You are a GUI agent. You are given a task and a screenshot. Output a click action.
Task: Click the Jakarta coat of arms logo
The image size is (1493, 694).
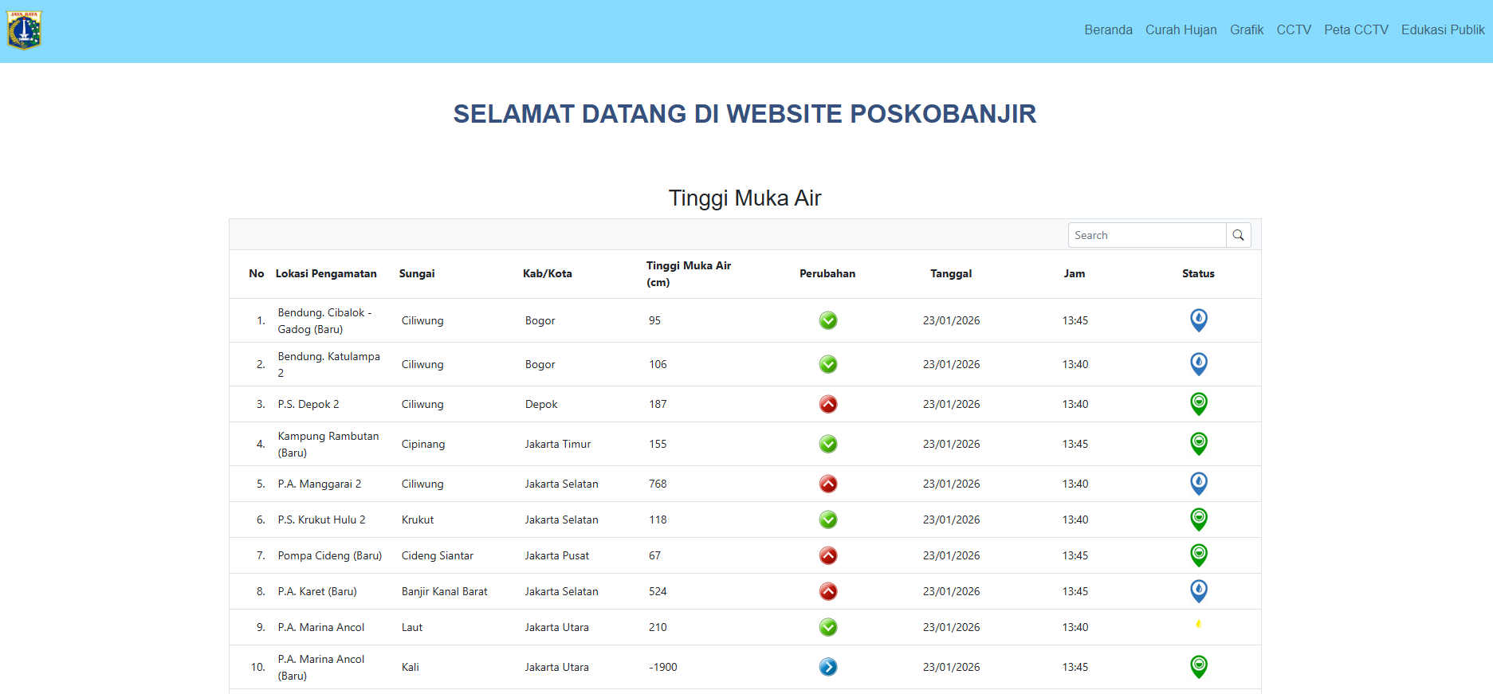tap(24, 30)
